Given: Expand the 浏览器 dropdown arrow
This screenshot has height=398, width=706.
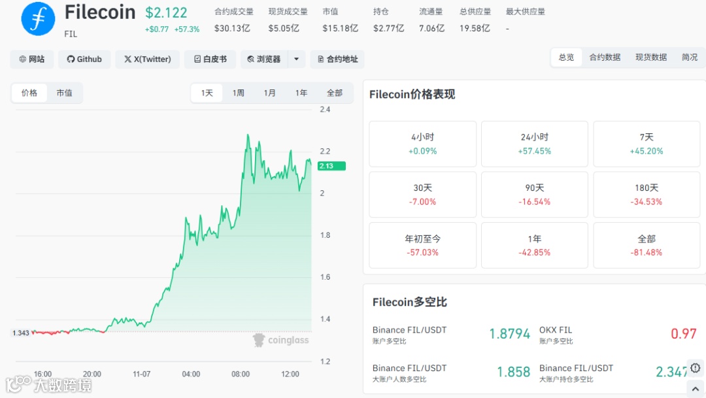Looking at the screenshot, I should coord(296,59).
